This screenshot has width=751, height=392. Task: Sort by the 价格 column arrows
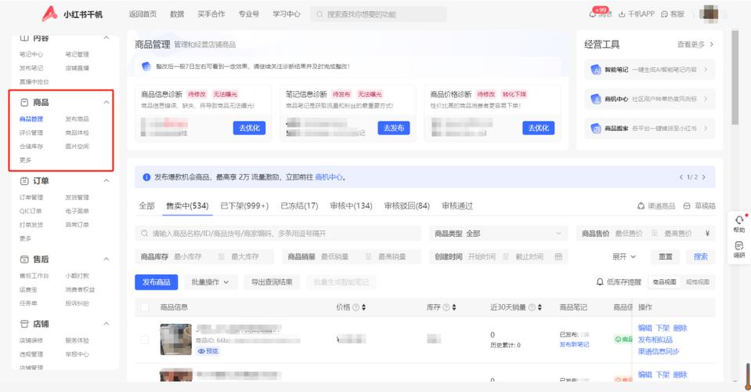coord(363,307)
